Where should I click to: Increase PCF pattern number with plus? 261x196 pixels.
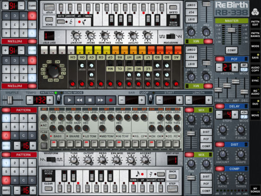(235, 68)
